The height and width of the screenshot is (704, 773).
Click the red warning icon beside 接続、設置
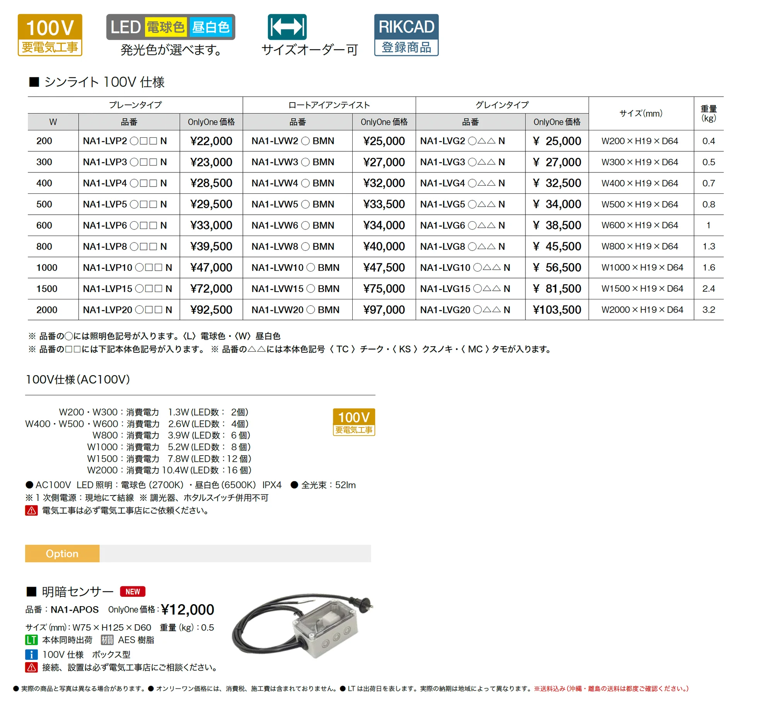pos(31,667)
